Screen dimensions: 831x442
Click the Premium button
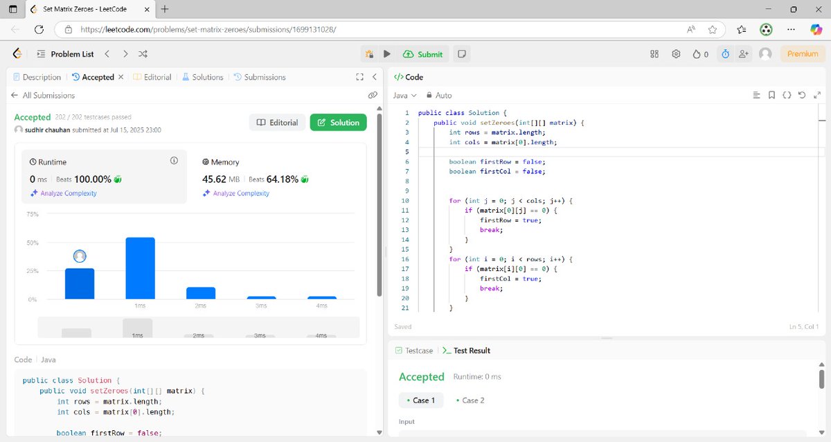[803, 54]
